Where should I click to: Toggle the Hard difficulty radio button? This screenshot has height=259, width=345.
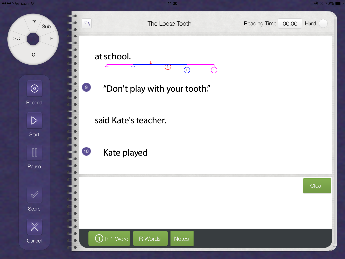click(x=323, y=23)
